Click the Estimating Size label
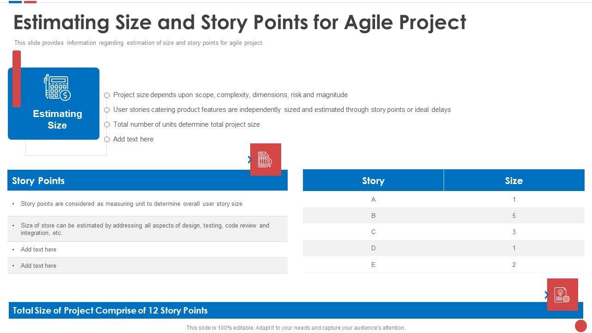 pos(57,119)
